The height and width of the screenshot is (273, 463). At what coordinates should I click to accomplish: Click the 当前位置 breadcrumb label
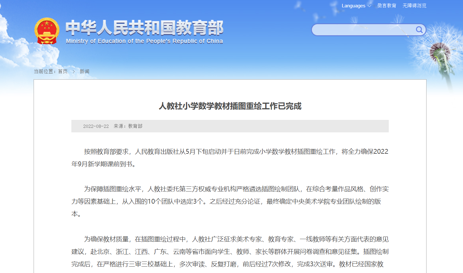(44, 71)
